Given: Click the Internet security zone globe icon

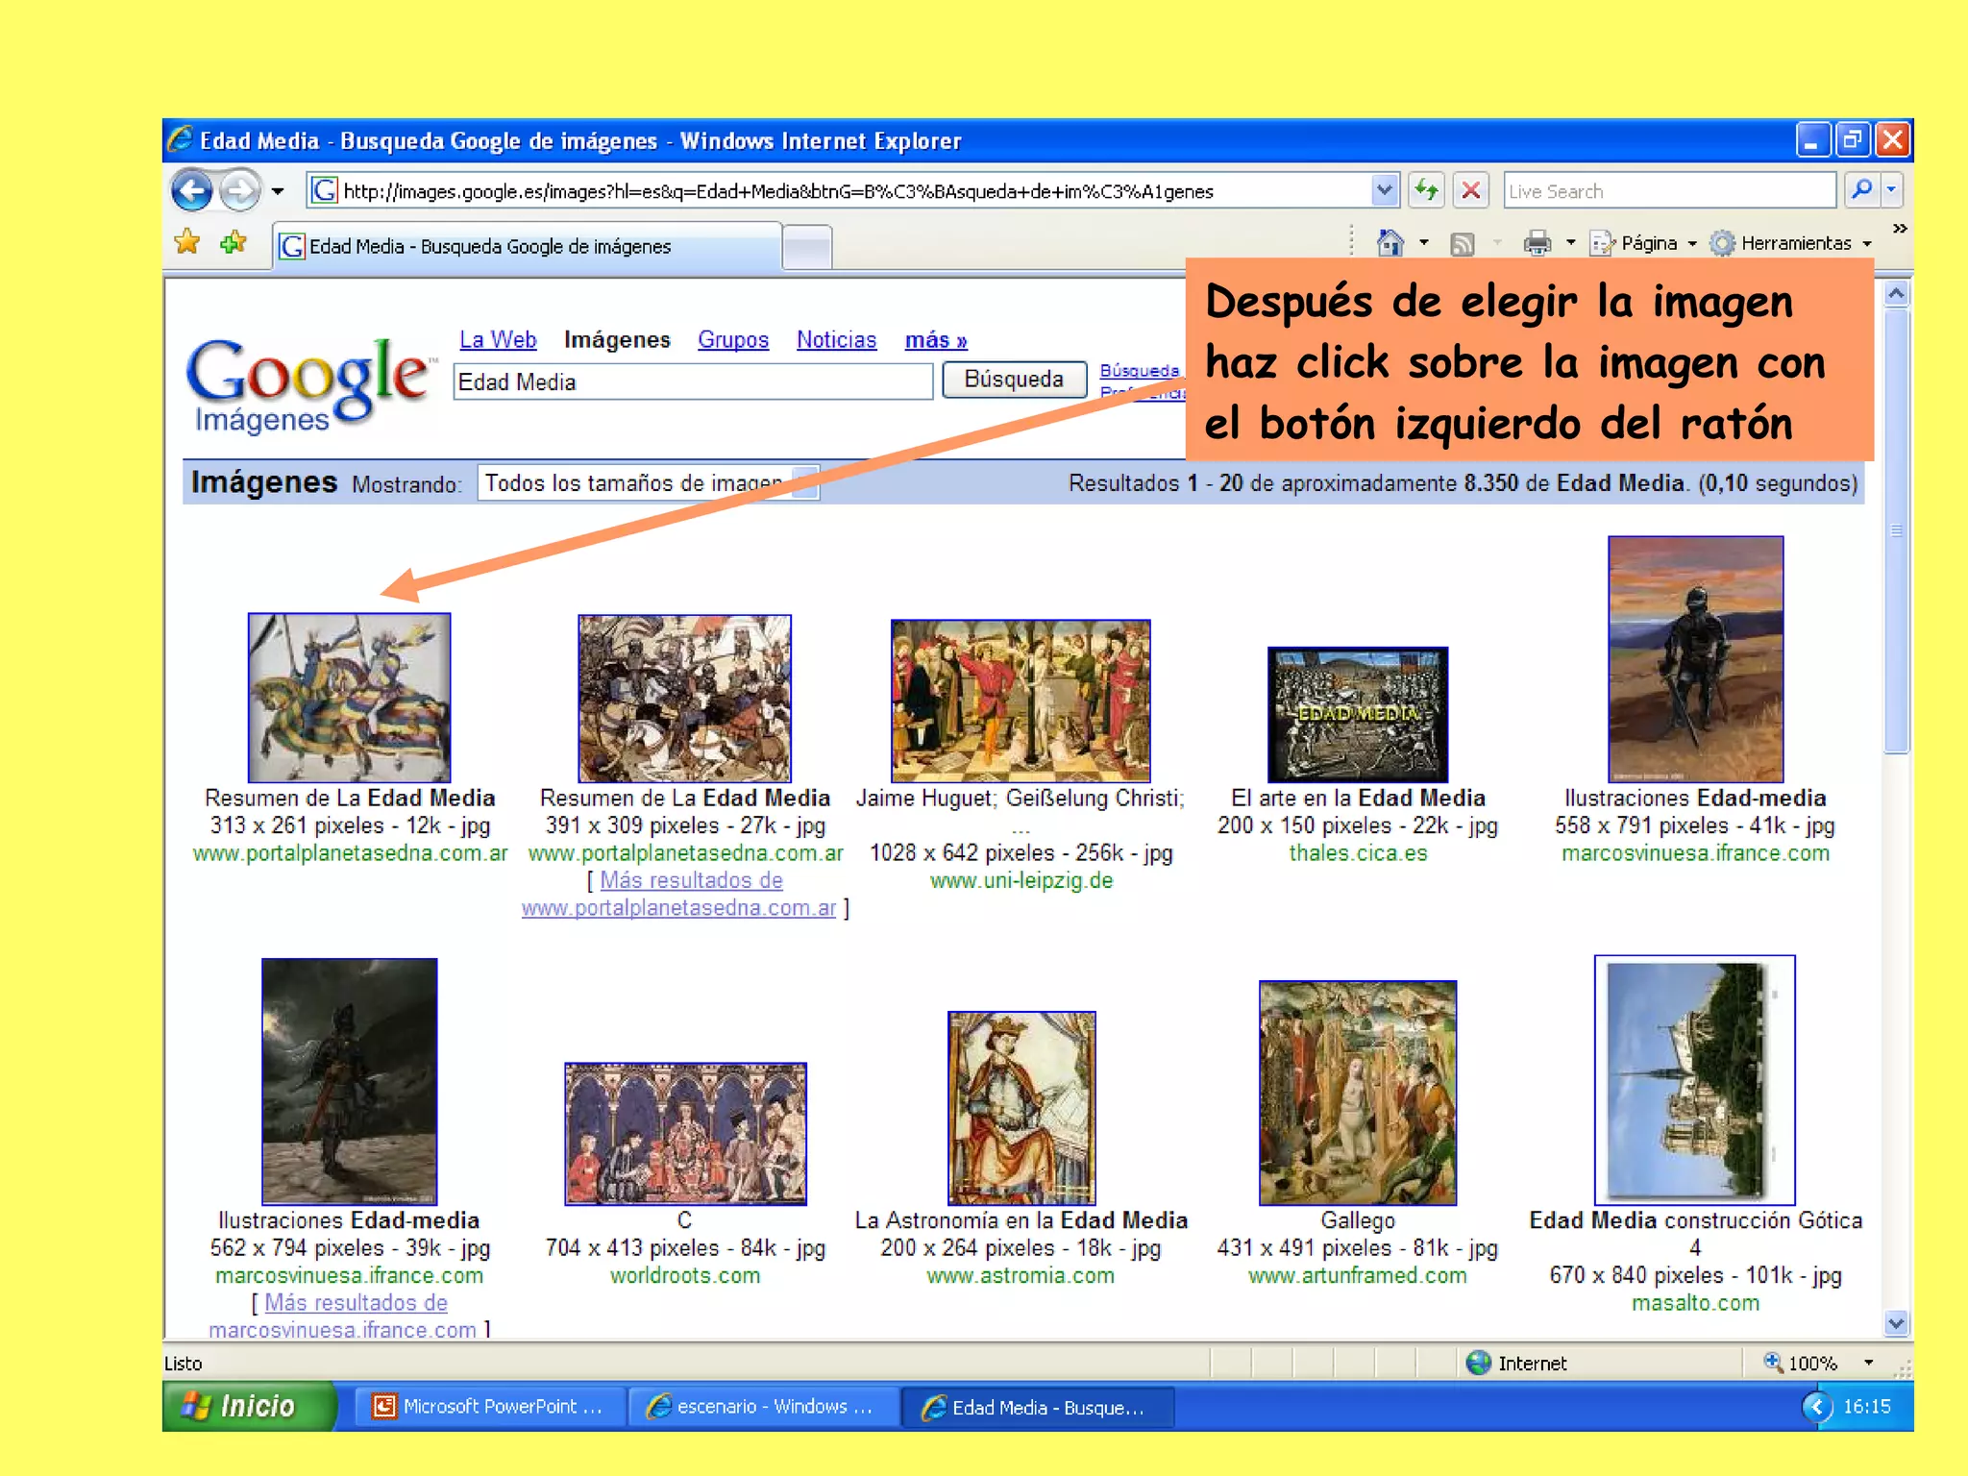Looking at the screenshot, I should pos(1478,1363).
